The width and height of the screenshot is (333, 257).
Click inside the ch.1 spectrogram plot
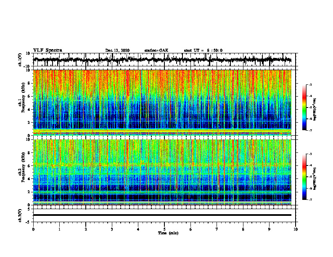click(162, 102)
